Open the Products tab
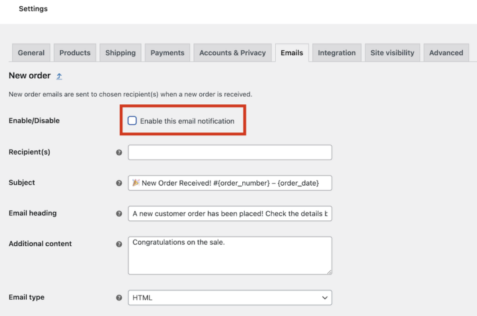 pyautogui.click(x=75, y=53)
